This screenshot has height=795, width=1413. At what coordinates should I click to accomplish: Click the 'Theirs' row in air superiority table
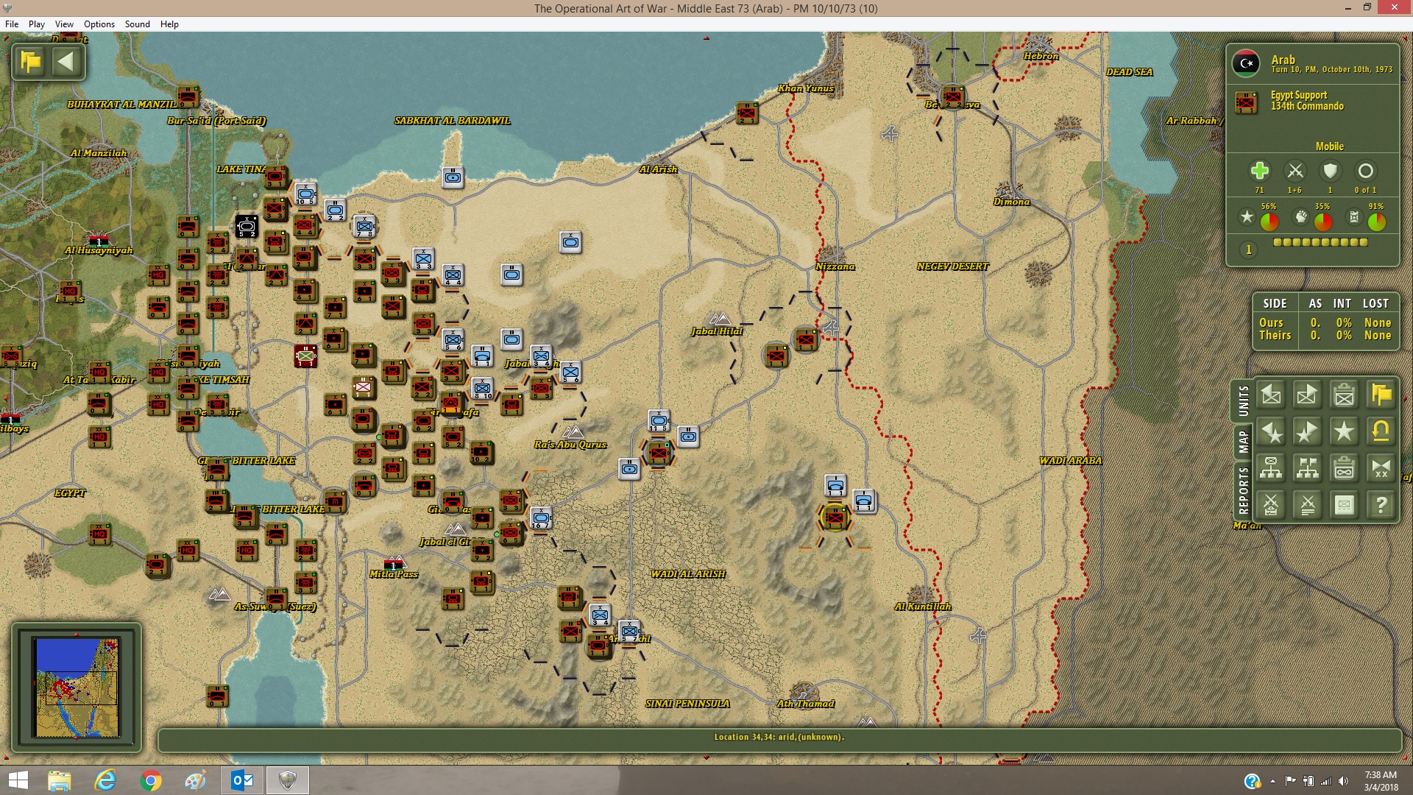click(x=1325, y=335)
